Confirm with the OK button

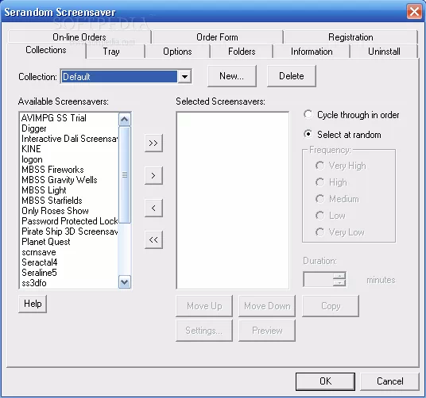(325, 381)
